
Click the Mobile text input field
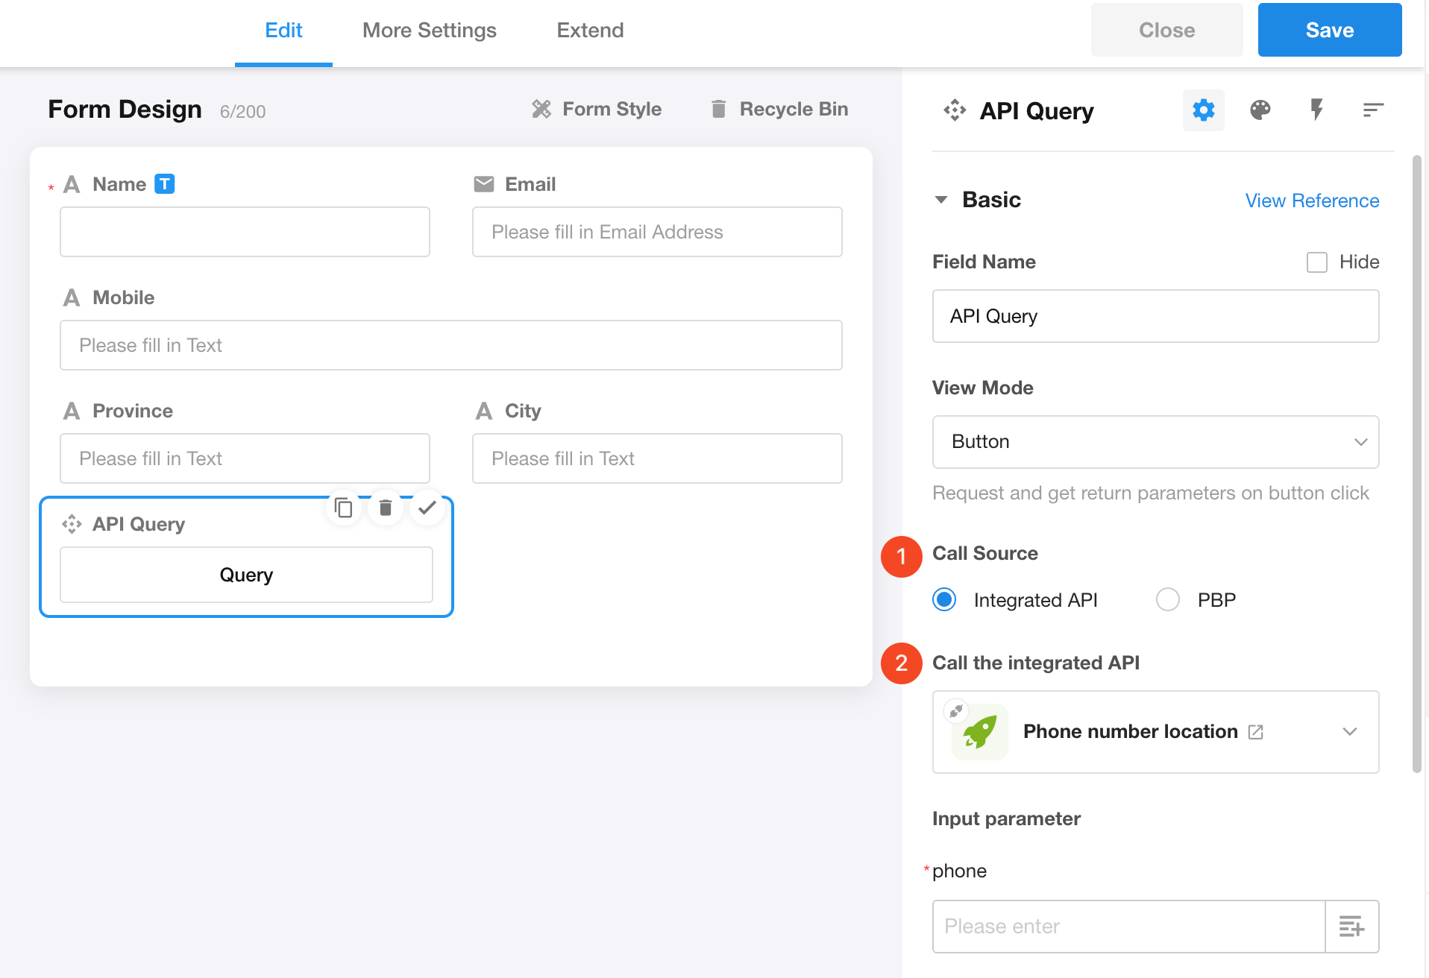pyautogui.click(x=450, y=345)
